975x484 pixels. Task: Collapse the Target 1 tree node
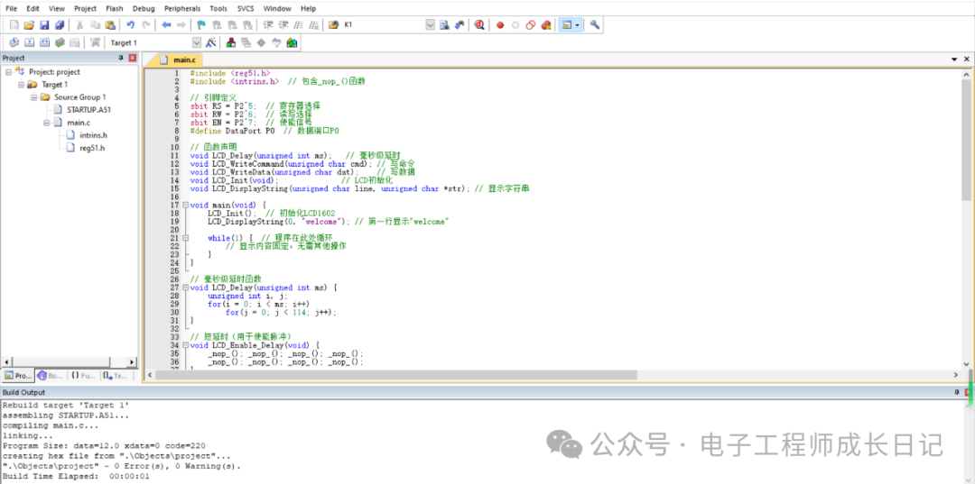[21, 85]
